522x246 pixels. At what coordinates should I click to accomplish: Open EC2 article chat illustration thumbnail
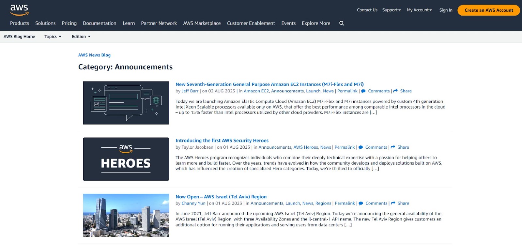126,103
